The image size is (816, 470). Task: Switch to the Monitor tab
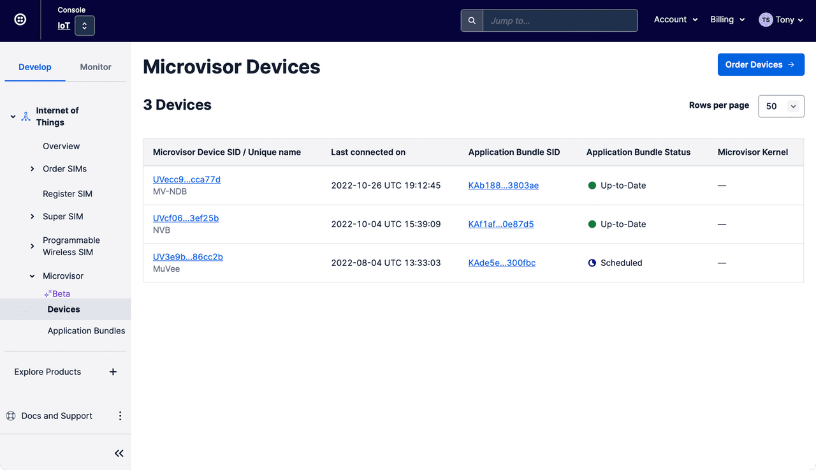95,66
